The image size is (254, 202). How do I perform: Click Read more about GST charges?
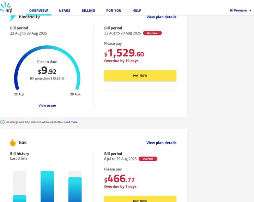click(71, 122)
